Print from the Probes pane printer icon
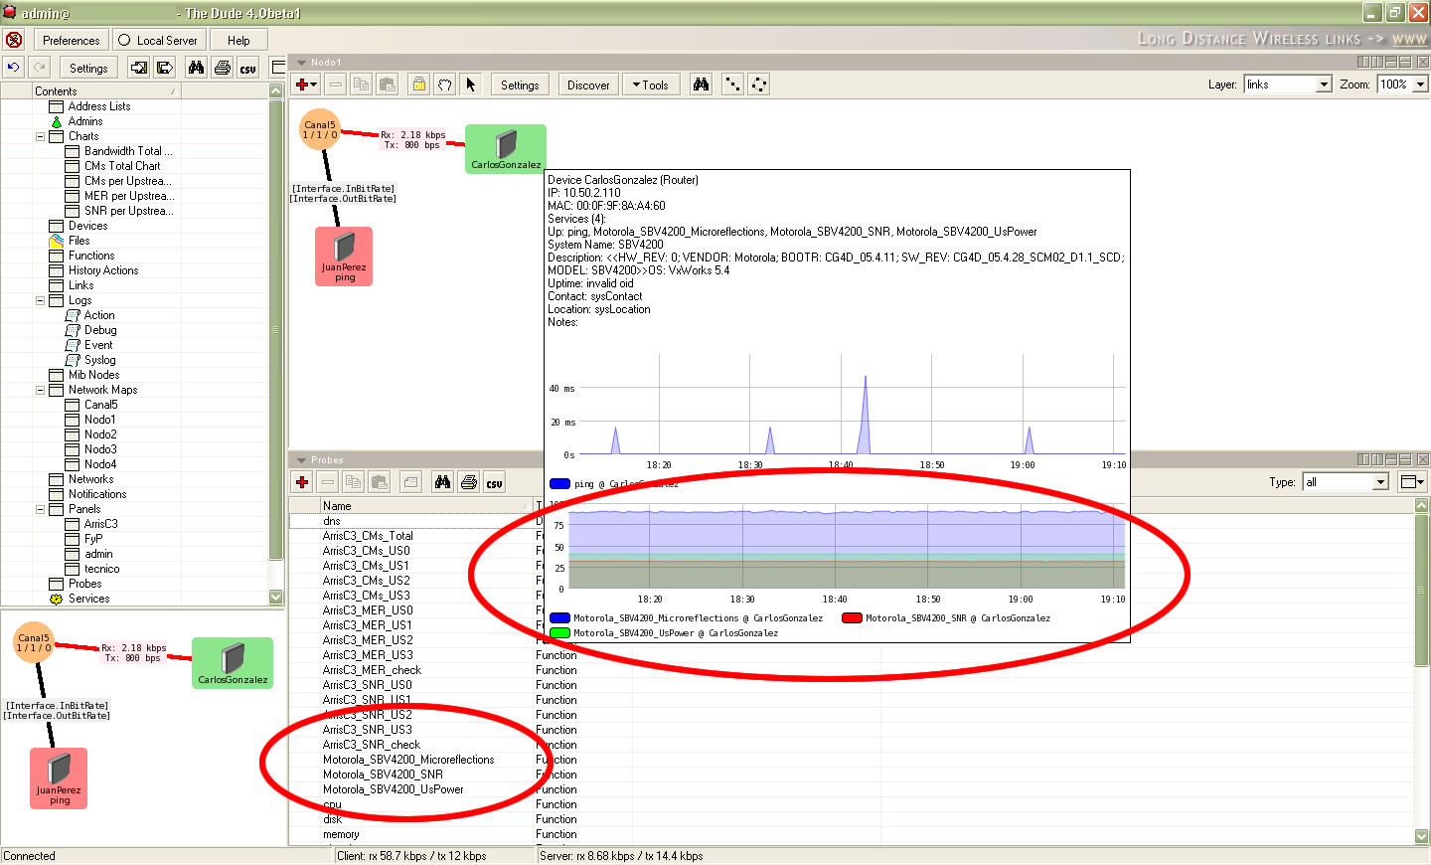 (x=469, y=482)
